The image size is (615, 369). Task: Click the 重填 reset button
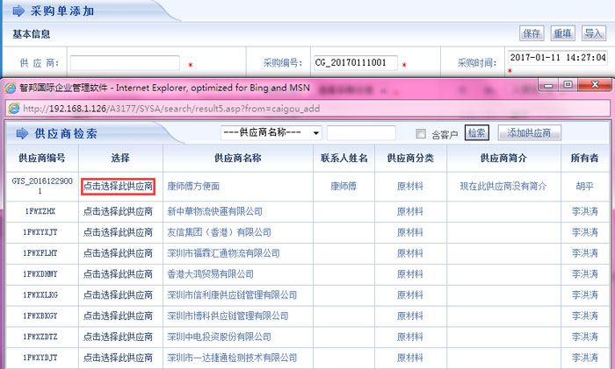tap(562, 33)
